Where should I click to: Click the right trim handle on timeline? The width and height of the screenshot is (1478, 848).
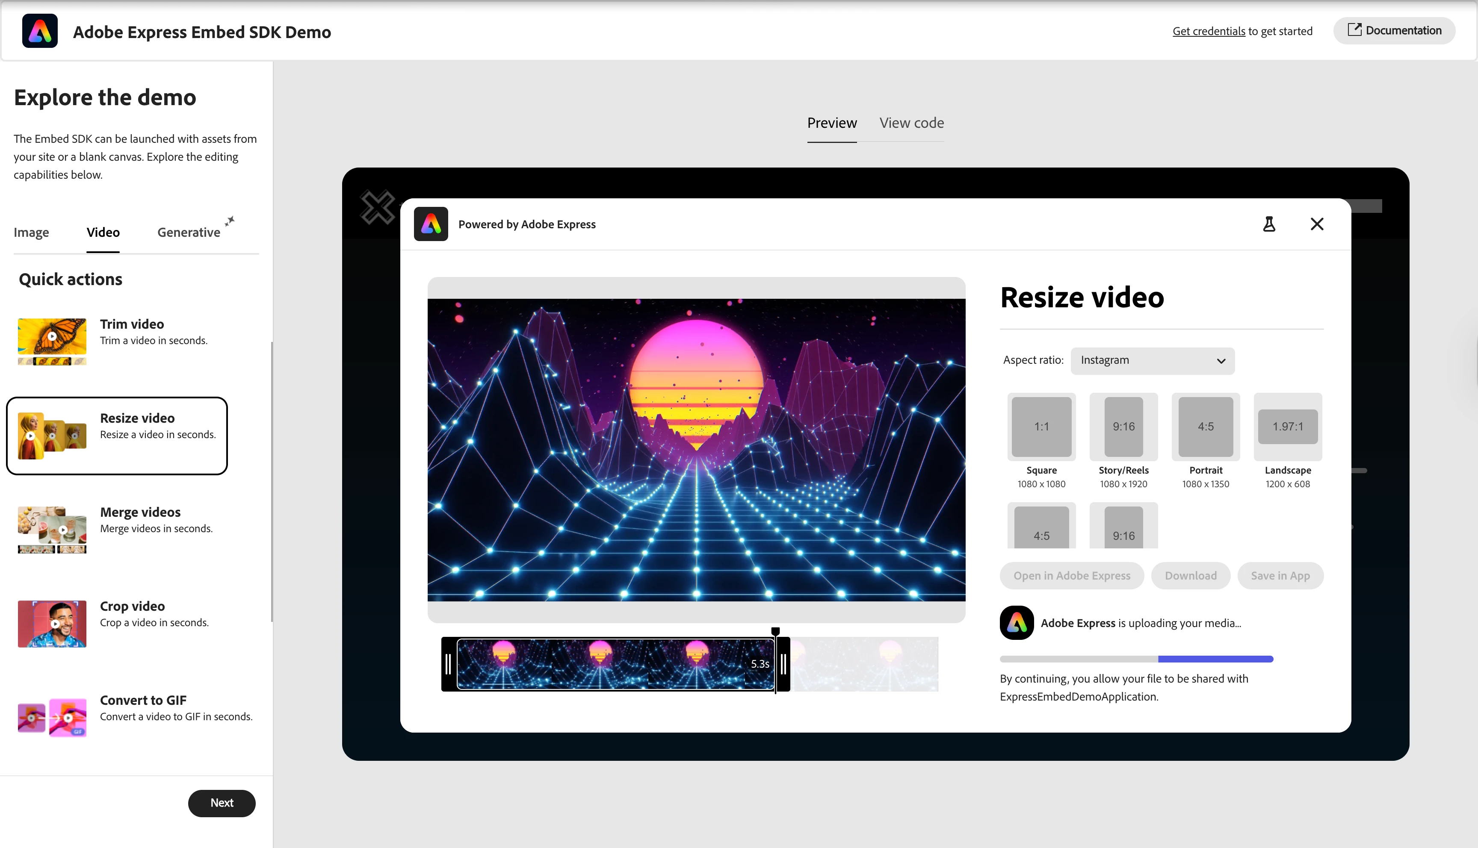click(x=783, y=664)
